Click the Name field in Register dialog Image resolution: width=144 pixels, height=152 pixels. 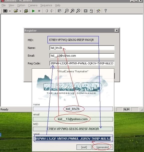(x=82, y=48)
